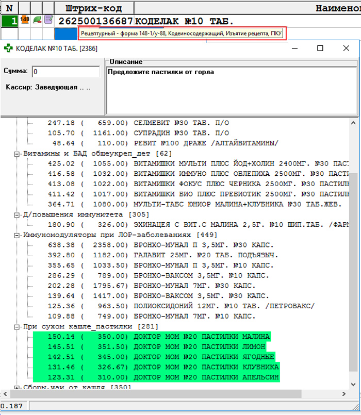Select БРОНХО-МУНАЛ 7МГ. №10 КАПС. row
Viewport: 361px width, 415px height.
coord(152,317)
